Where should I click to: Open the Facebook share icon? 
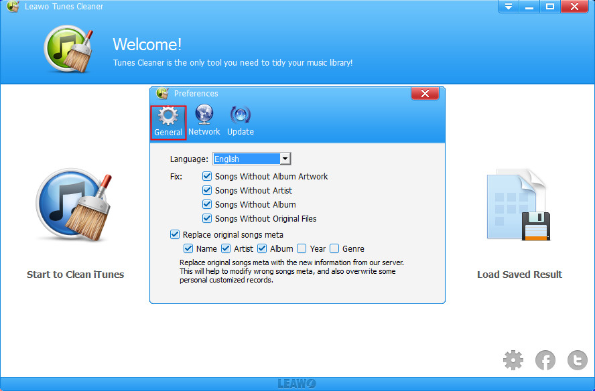pyautogui.click(x=545, y=360)
